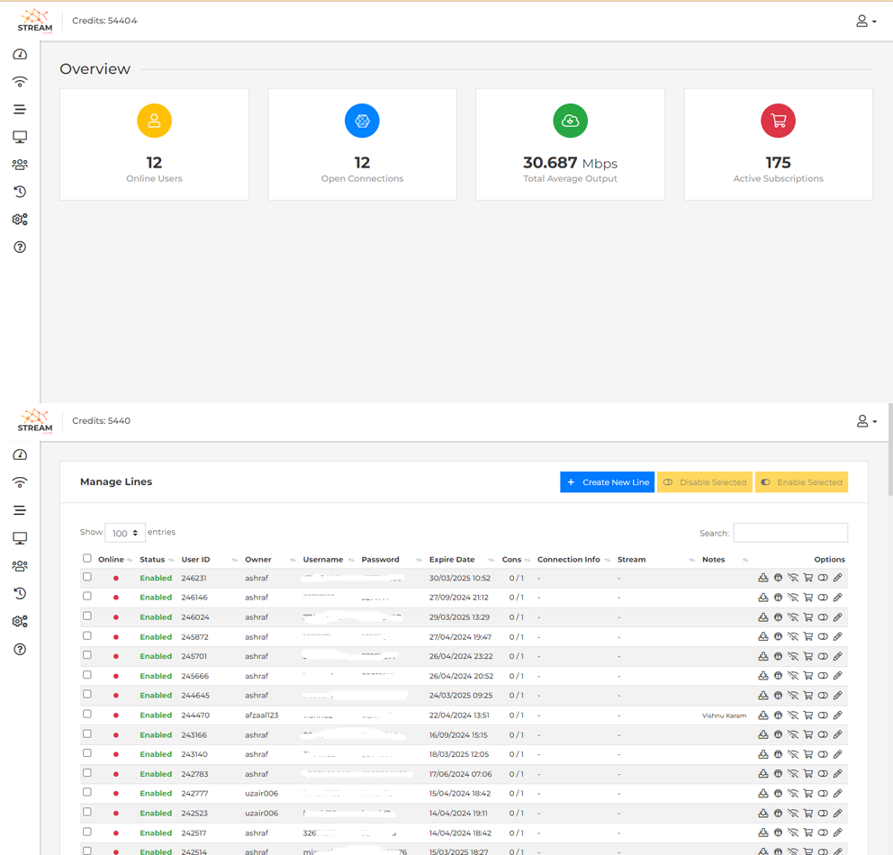Sort table by Owner column

click(x=270, y=560)
